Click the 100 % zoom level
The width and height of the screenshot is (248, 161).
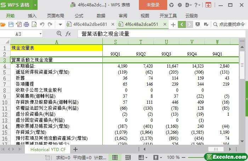[173, 157]
